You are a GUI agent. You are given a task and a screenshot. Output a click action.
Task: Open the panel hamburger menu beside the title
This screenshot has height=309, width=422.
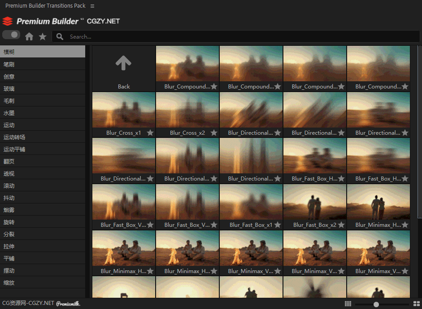pos(92,6)
